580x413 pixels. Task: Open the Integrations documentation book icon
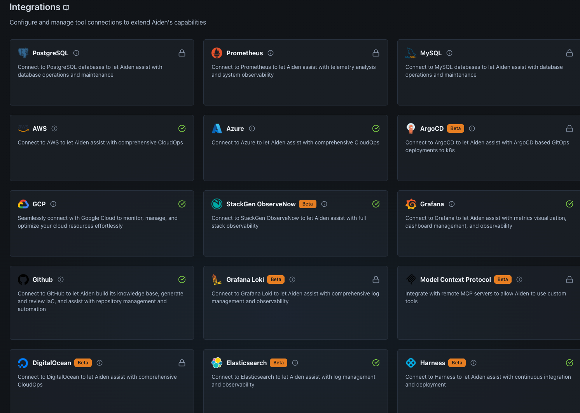coord(66,7)
